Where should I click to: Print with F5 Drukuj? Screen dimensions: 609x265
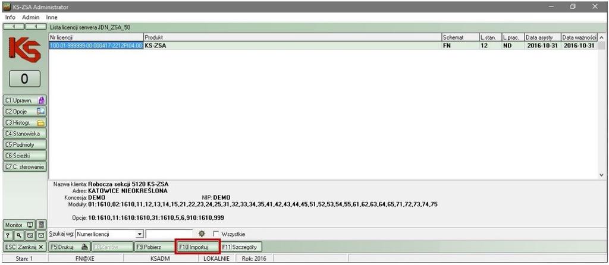[70, 247]
